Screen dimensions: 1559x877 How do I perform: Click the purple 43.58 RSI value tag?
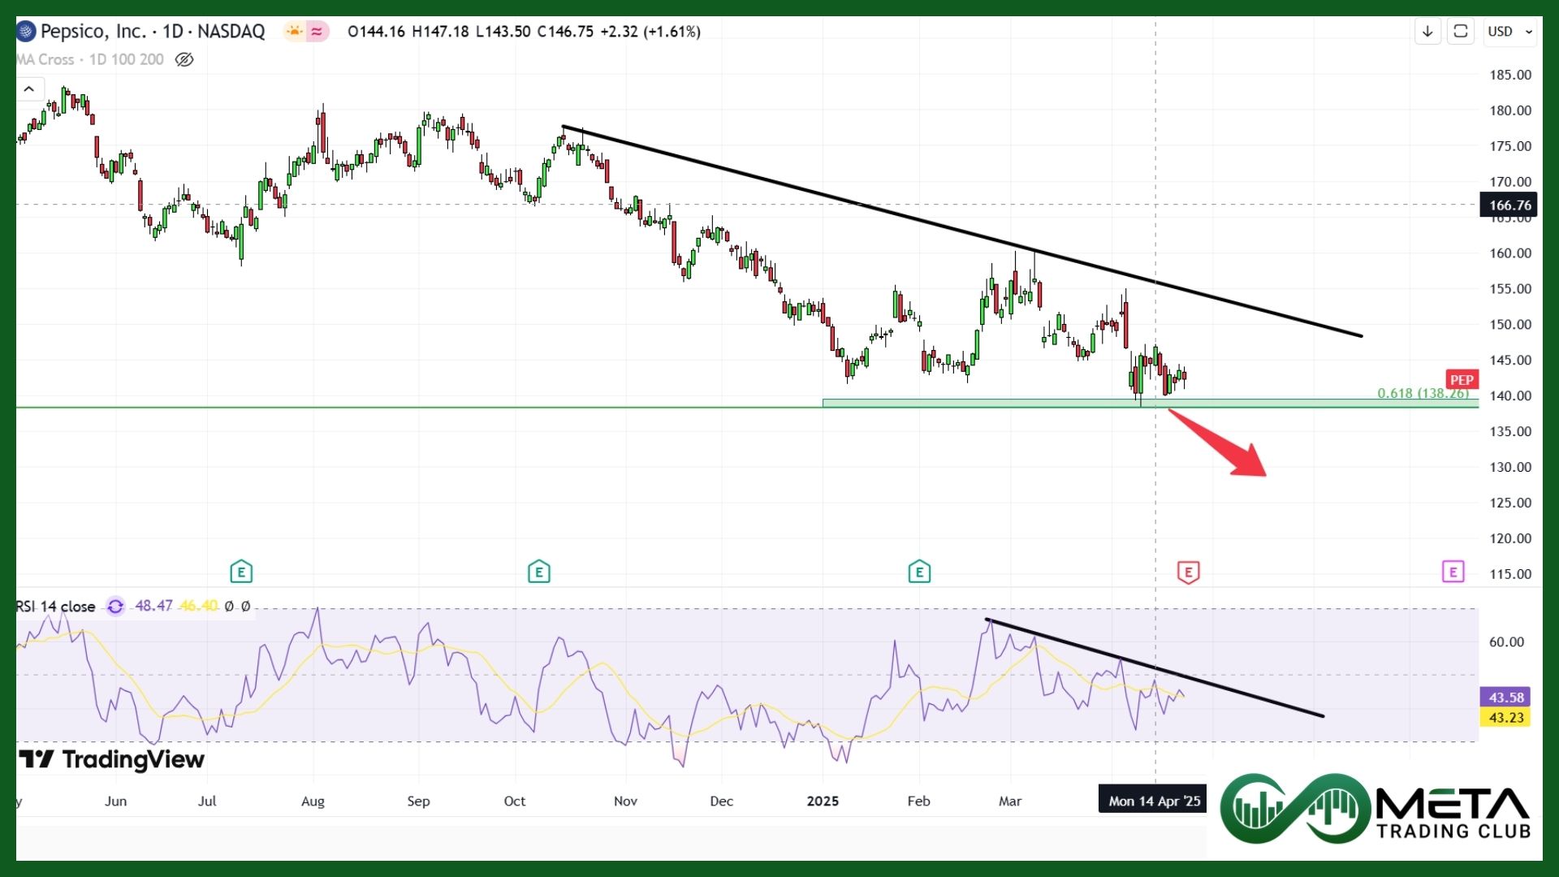[1506, 698]
